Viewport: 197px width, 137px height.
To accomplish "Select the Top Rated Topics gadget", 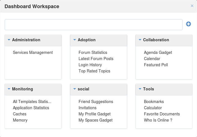I will (94, 71).
